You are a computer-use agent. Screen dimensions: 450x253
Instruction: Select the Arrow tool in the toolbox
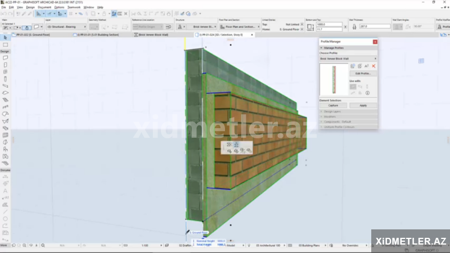click(x=5, y=38)
